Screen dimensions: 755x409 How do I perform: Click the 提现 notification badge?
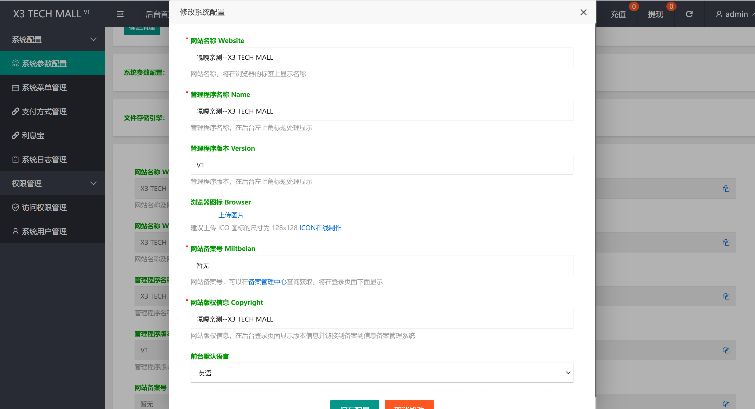(x=671, y=6)
